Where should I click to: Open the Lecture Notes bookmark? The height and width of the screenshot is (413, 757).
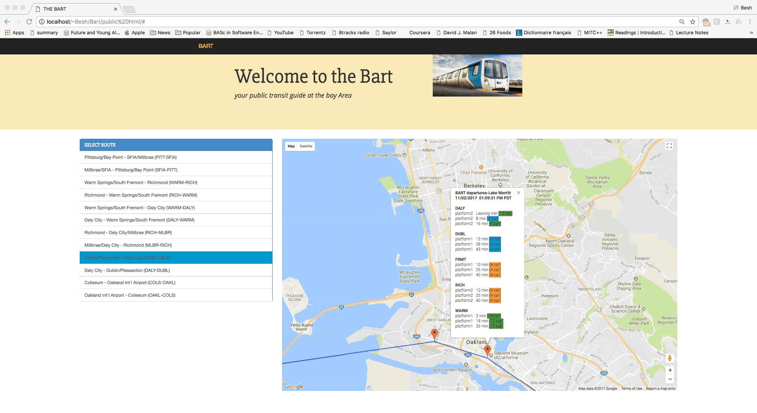[689, 33]
